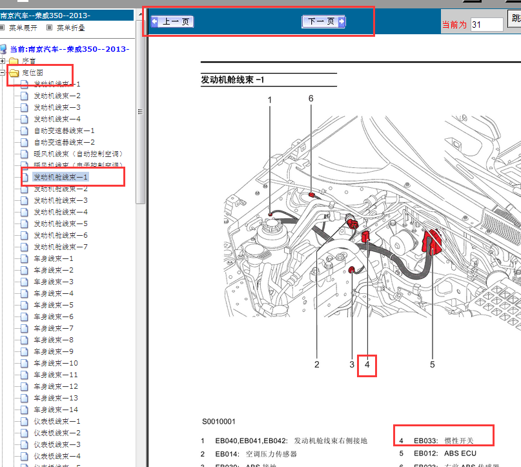The height and width of the screenshot is (467, 521).
Task: Click the 发动机舱线束 -1 page heading
Action: point(232,80)
